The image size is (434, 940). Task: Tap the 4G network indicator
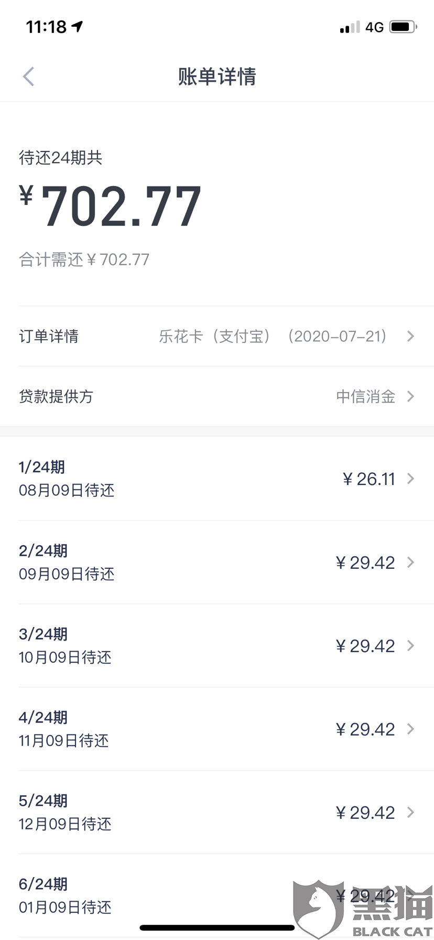(x=375, y=27)
